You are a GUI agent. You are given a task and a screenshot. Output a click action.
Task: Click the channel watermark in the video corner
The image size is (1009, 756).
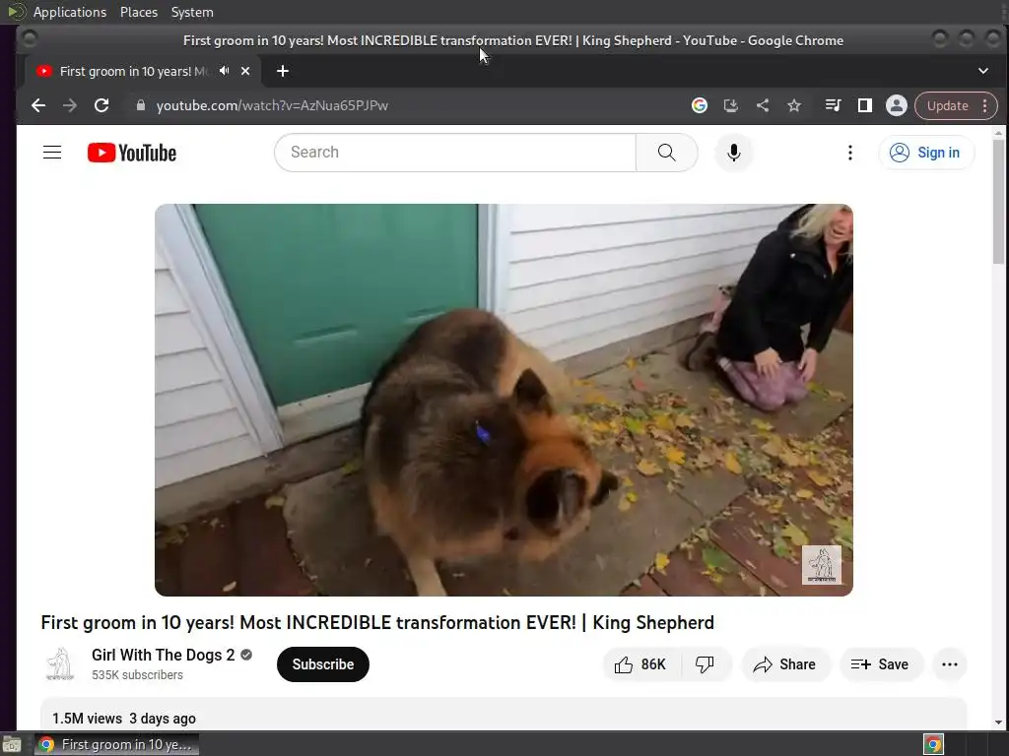click(821, 564)
